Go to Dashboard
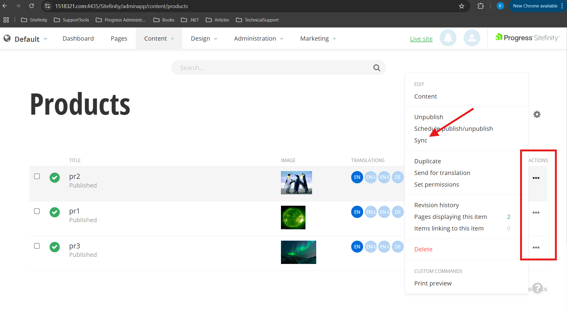The width and height of the screenshot is (567, 315). (78, 39)
